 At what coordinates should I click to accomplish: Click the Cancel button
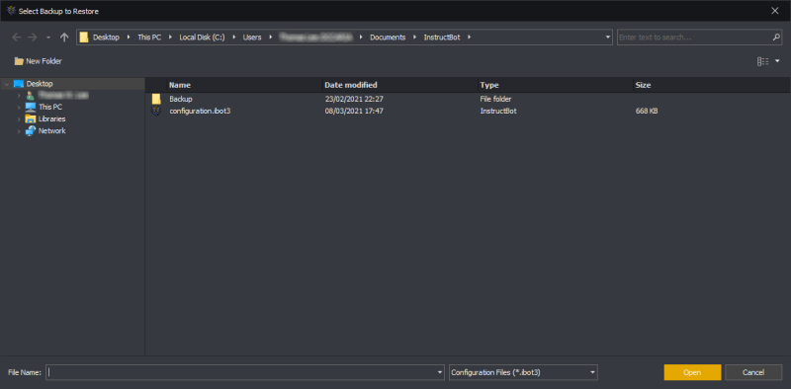[x=753, y=372]
